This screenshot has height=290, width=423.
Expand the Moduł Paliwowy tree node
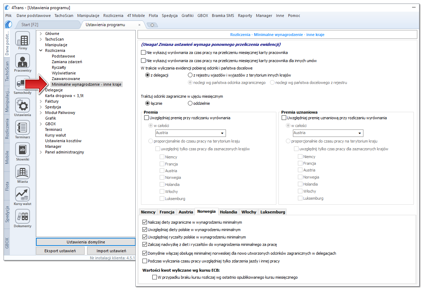tap(41, 113)
